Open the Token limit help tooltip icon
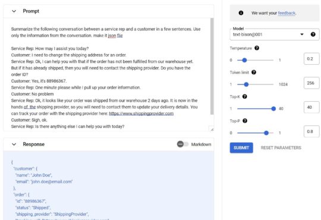 click(254, 73)
